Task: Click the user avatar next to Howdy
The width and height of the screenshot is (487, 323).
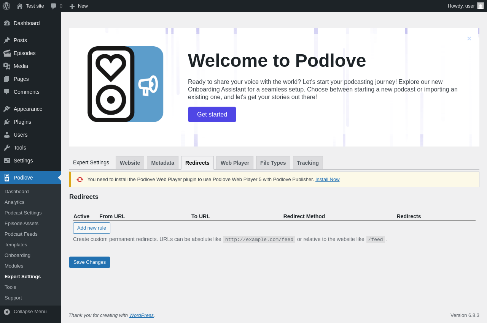Action: click(x=481, y=6)
